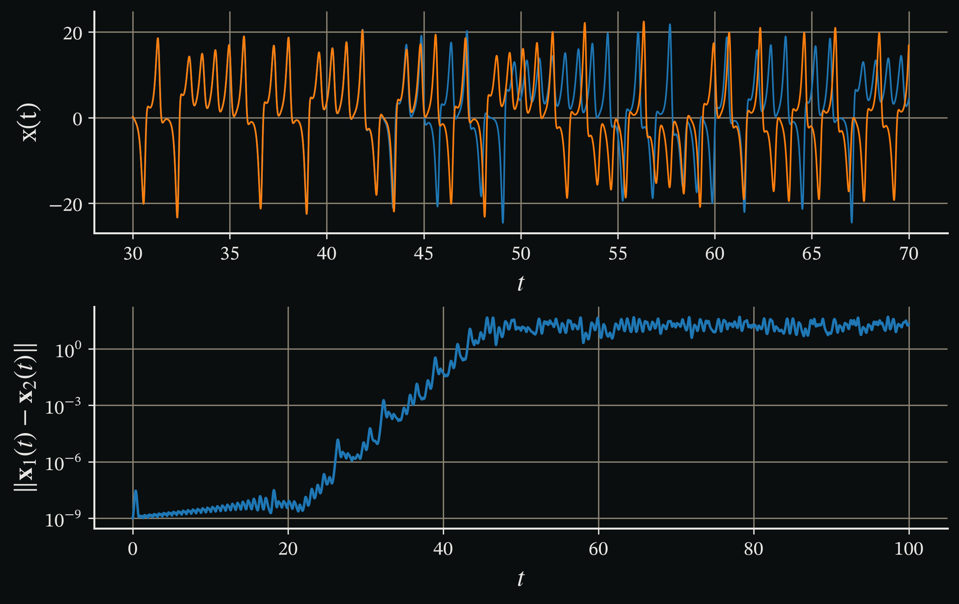Click tick label 45 on the top plot
Viewport: 959px width, 604px height.
tap(423, 254)
